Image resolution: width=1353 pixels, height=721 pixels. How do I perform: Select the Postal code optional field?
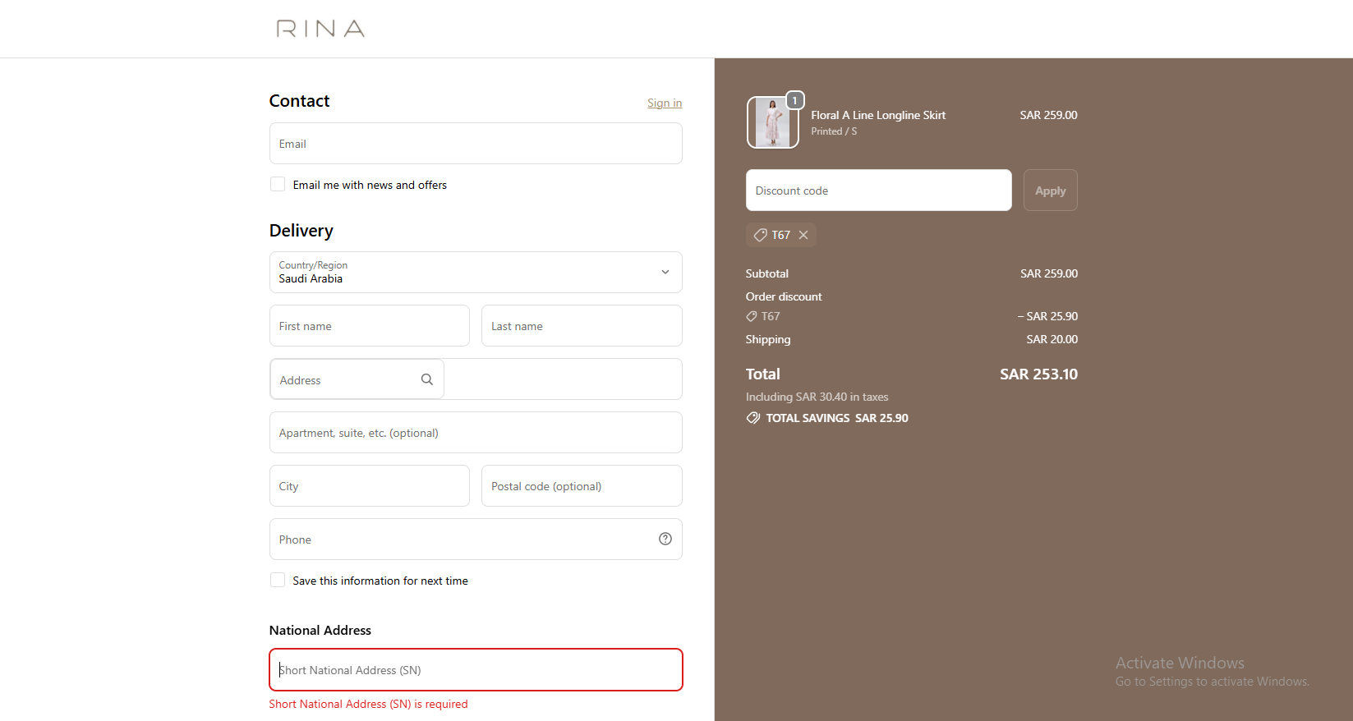click(582, 486)
